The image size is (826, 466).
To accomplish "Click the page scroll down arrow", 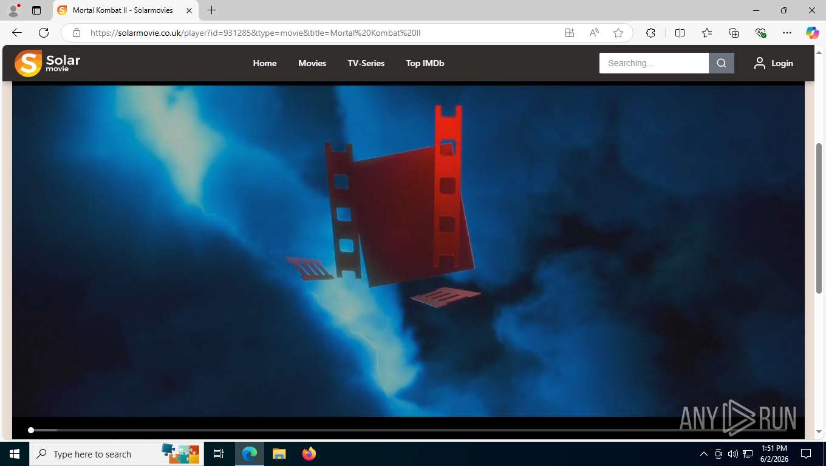I will pyautogui.click(x=819, y=431).
